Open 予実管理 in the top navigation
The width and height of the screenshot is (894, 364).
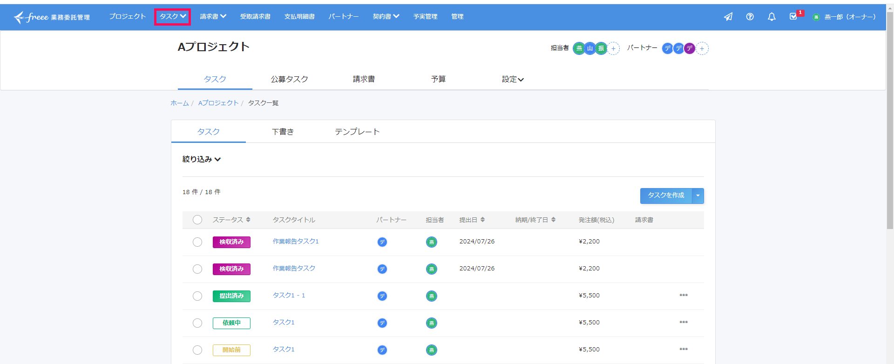(x=425, y=17)
